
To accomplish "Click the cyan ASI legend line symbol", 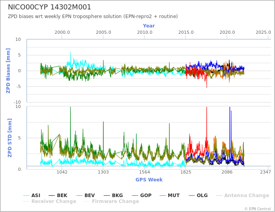I will [26, 196].
